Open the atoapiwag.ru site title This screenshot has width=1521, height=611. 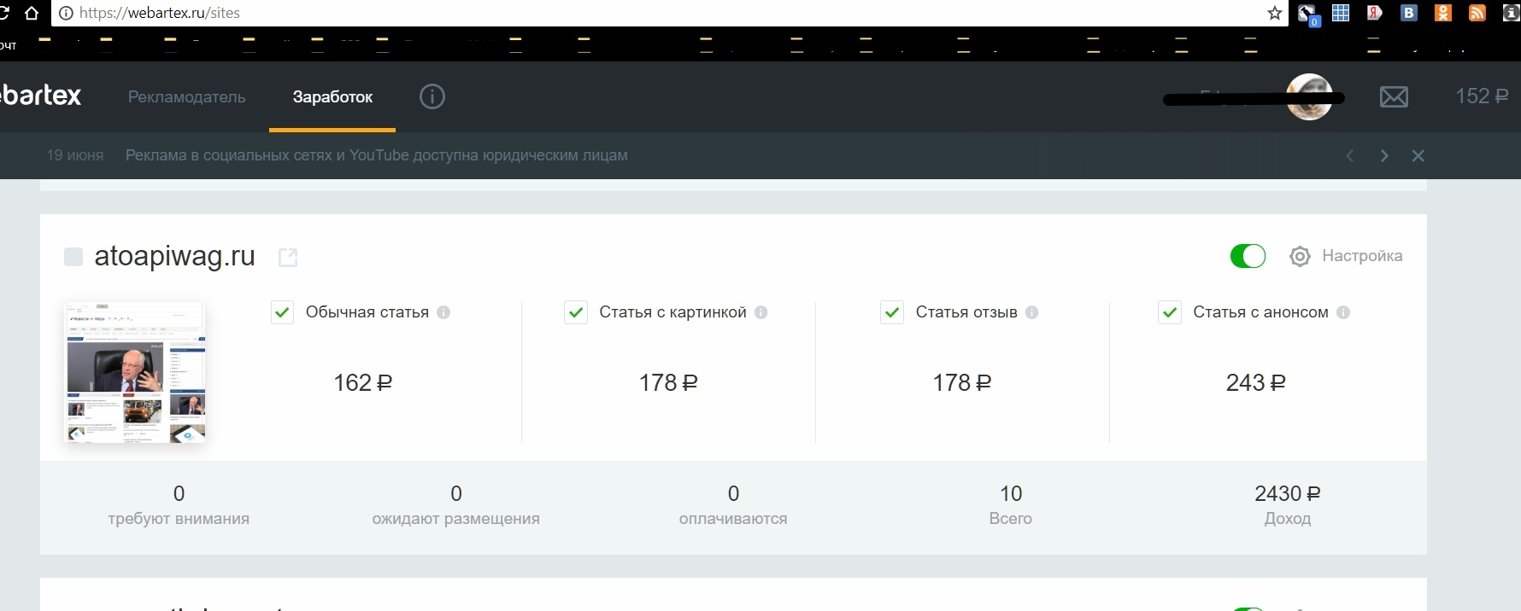pos(175,256)
